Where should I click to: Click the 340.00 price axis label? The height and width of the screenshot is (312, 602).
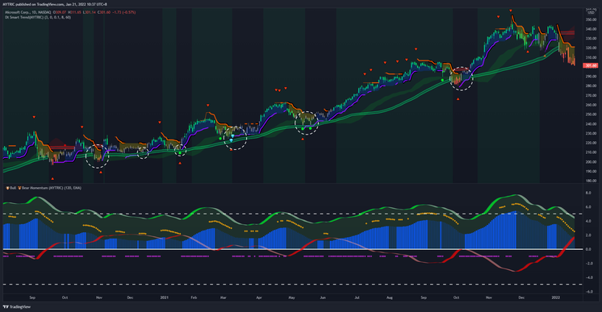[591, 29]
